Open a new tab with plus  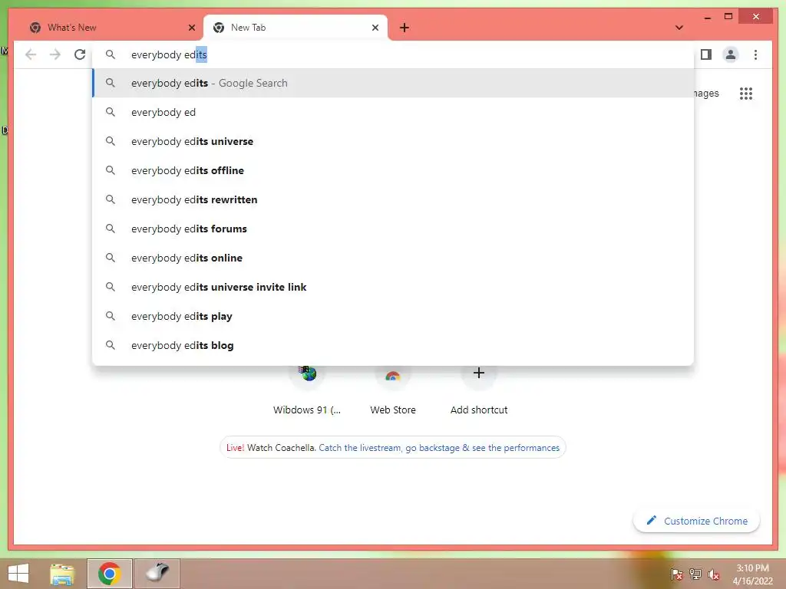tap(405, 28)
